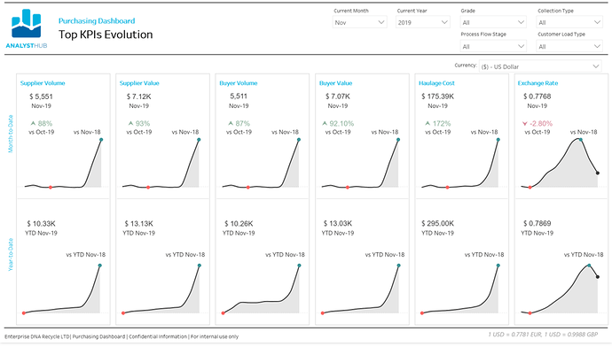612x347 pixels.
Task: Click green up arrow in Supplier Volume card
Action: click(33, 123)
